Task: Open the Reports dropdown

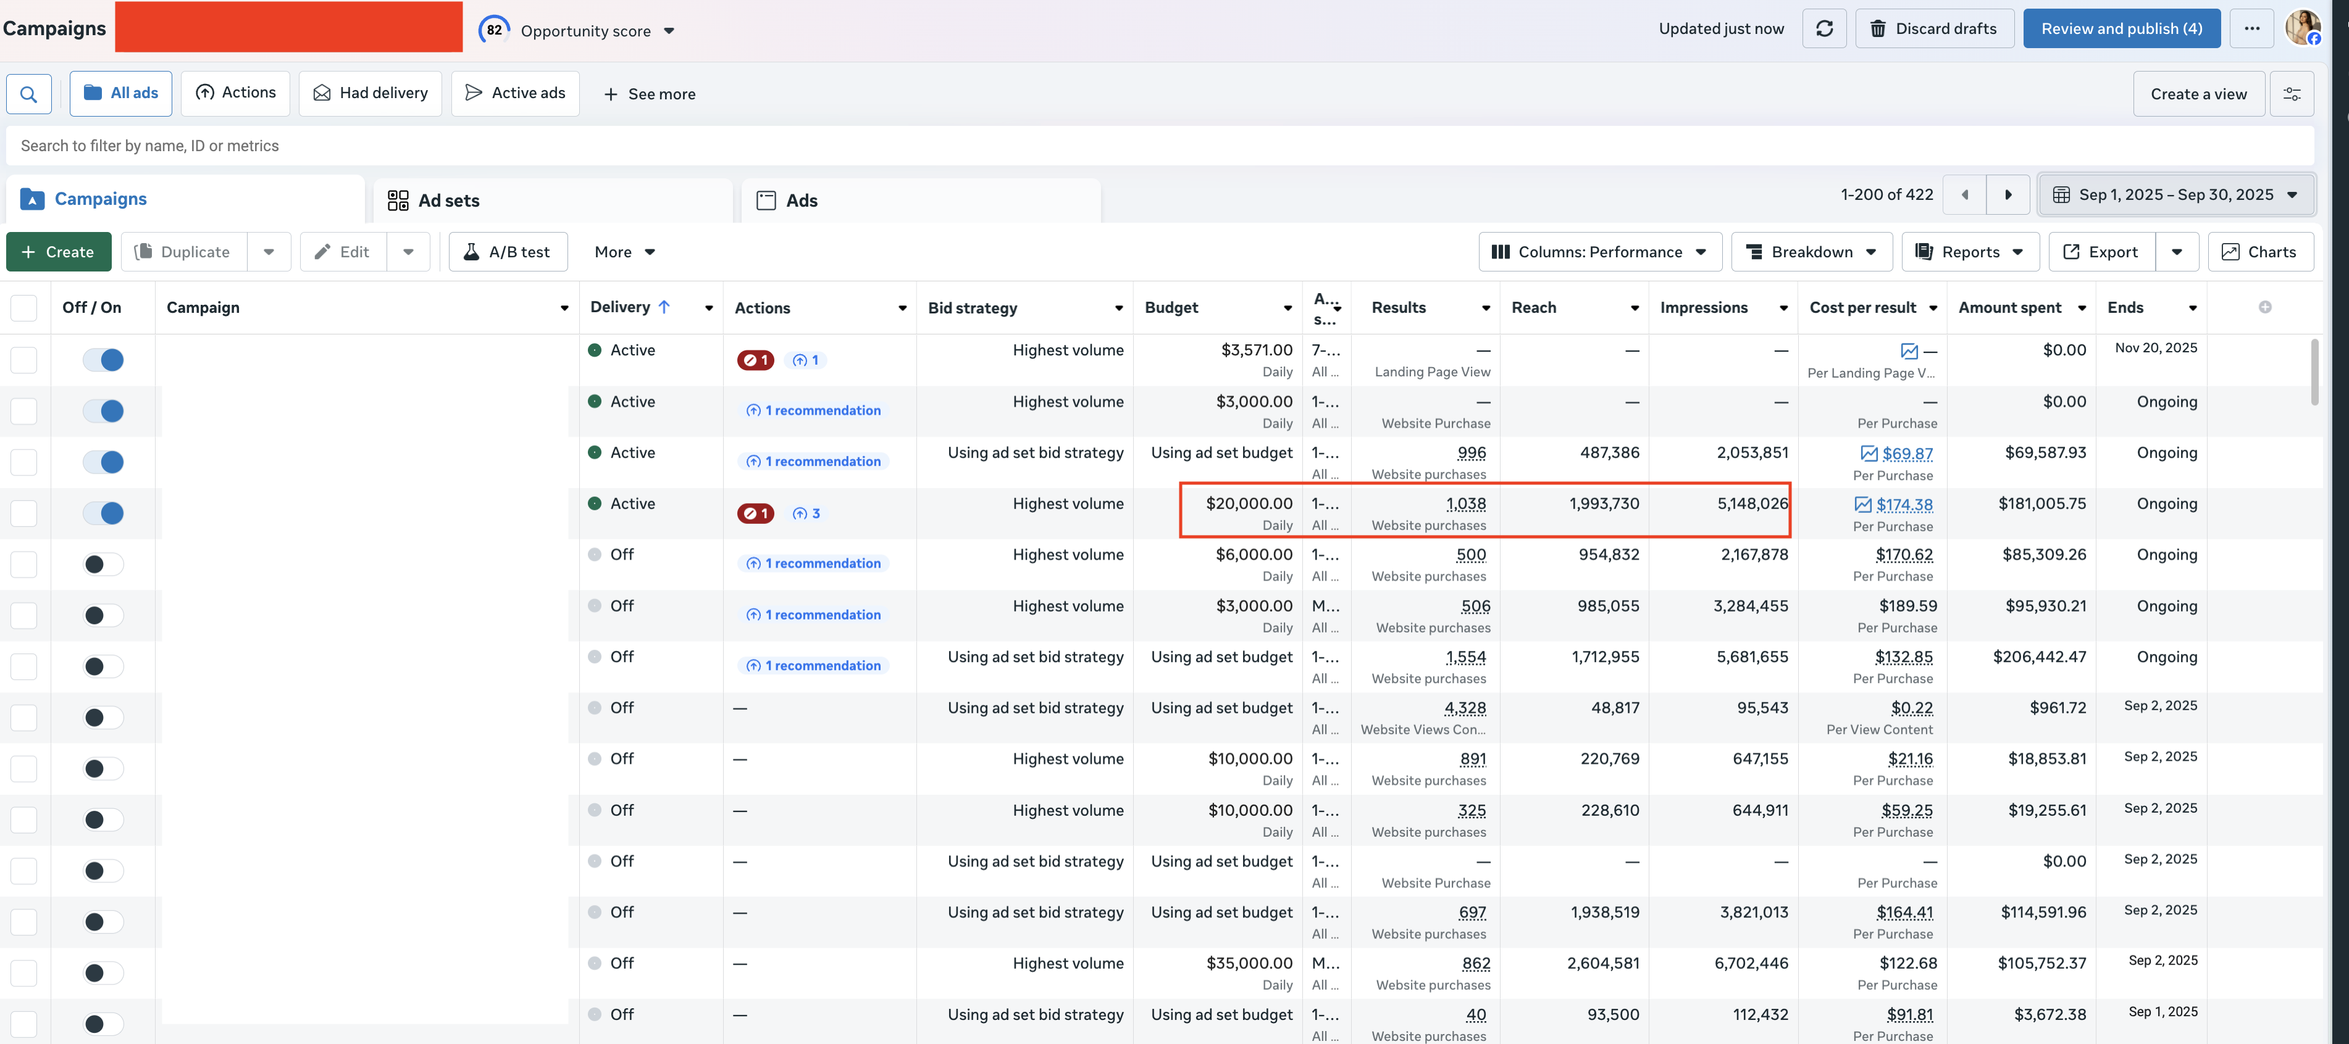Action: [1970, 251]
